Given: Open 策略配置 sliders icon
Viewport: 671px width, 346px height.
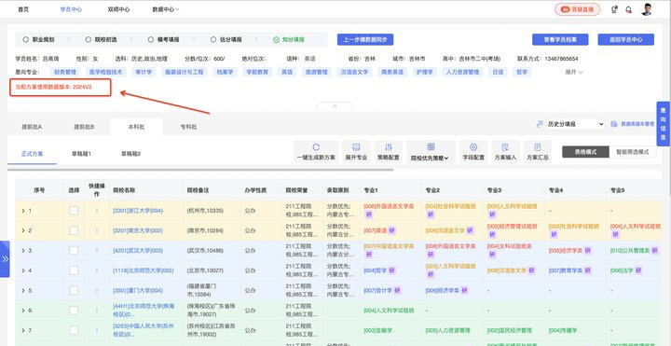Looking at the screenshot, I should point(388,147).
